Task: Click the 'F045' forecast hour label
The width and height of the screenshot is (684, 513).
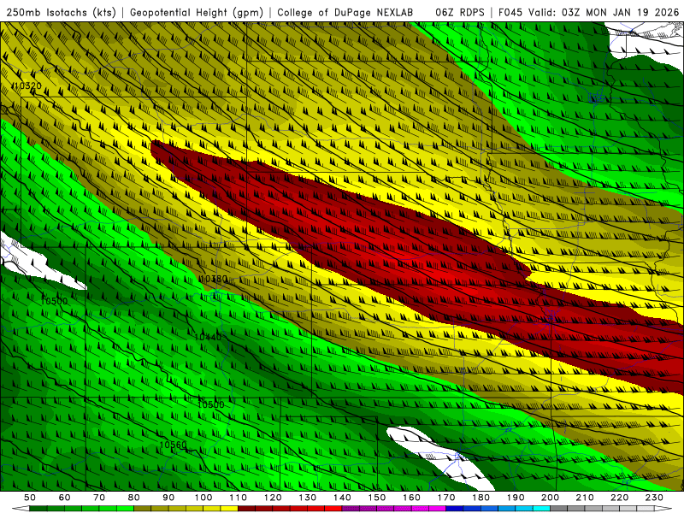Action: click(510, 12)
